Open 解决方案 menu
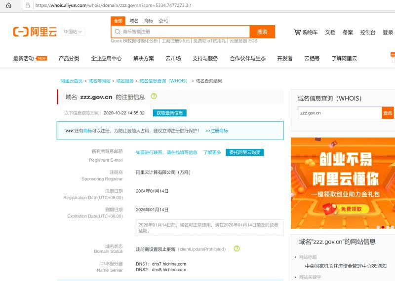Screen dimensions: 395x281 tap(144, 58)
